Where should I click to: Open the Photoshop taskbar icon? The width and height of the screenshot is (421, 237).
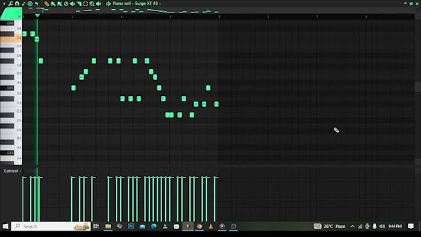pyautogui.click(x=131, y=226)
